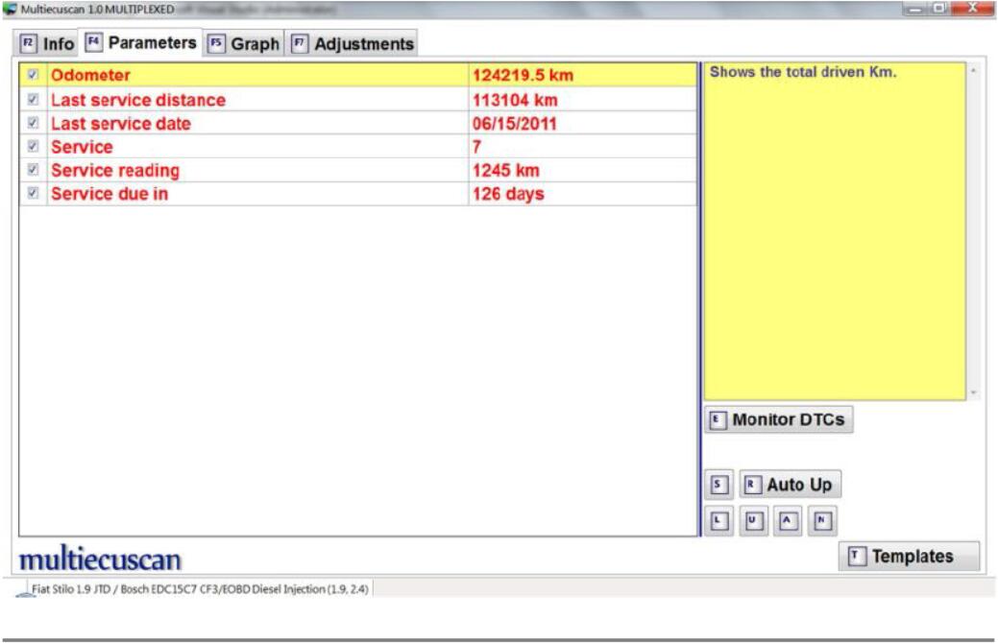Image resolution: width=998 pixels, height=643 pixels.
Task: Select the Service row label
Action: [82, 147]
